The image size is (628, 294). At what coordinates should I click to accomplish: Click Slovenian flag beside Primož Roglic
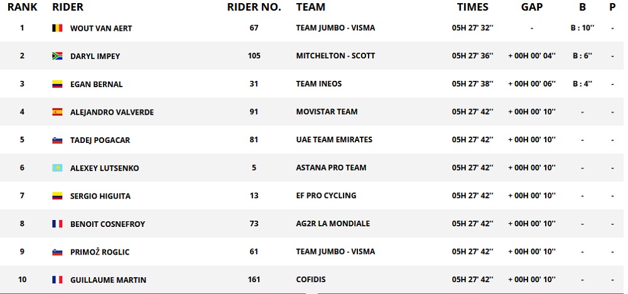(x=57, y=252)
